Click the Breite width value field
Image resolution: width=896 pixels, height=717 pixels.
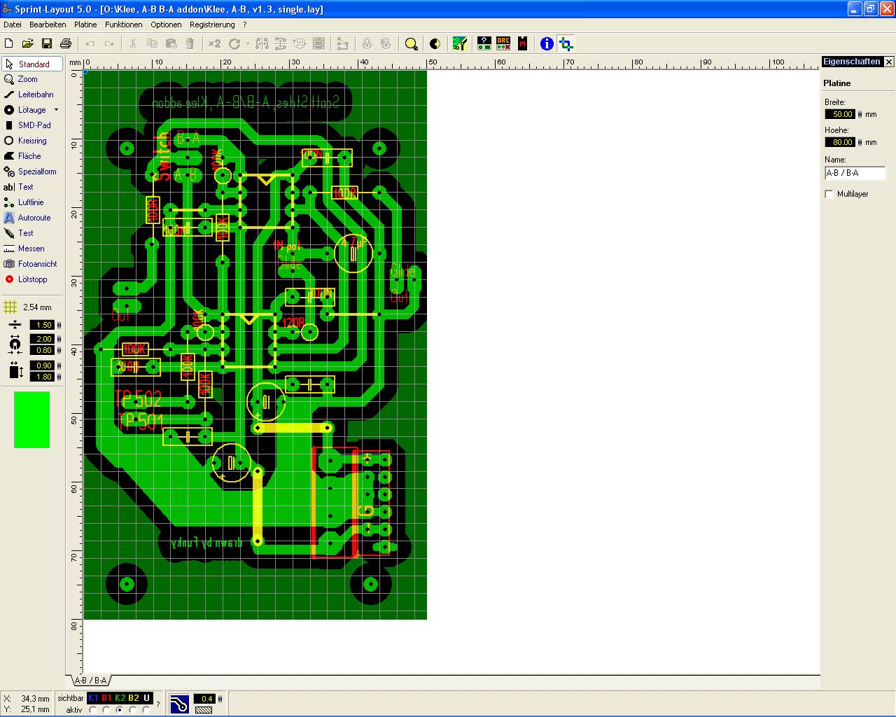(840, 114)
